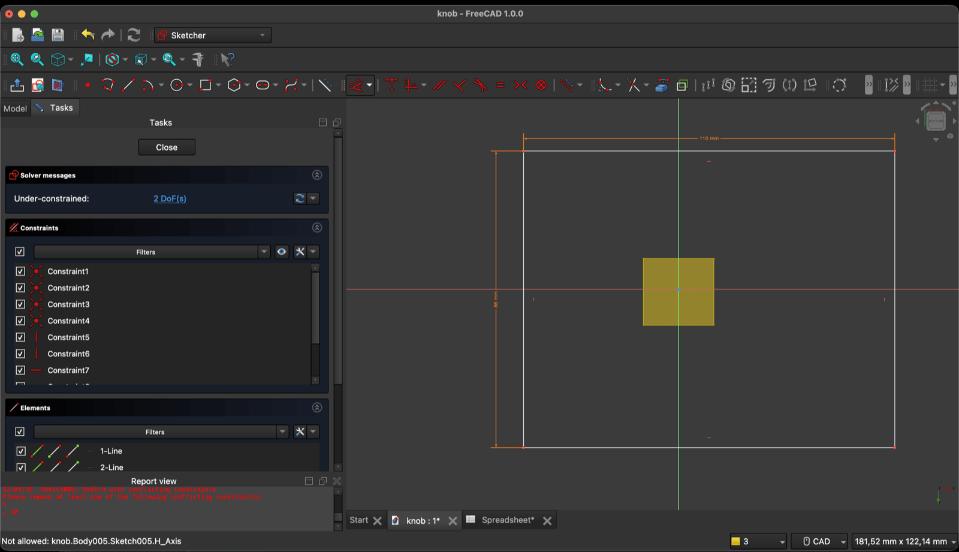Image resolution: width=959 pixels, height=552 pixels.
Task: Activate the What's This help cursor
Action: coord(227,59)
